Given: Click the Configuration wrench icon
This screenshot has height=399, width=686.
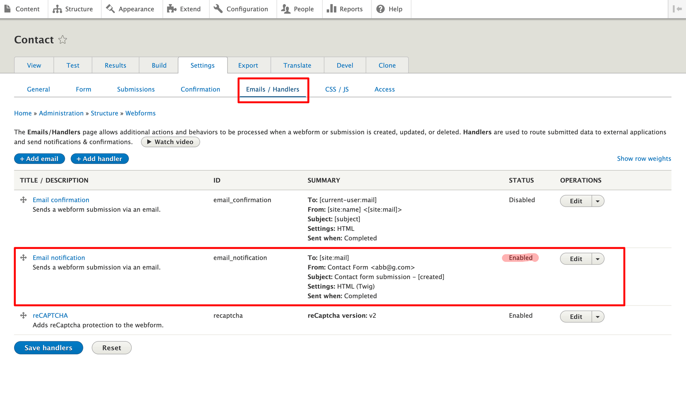Looking at the screenshot, I should 218,9.
